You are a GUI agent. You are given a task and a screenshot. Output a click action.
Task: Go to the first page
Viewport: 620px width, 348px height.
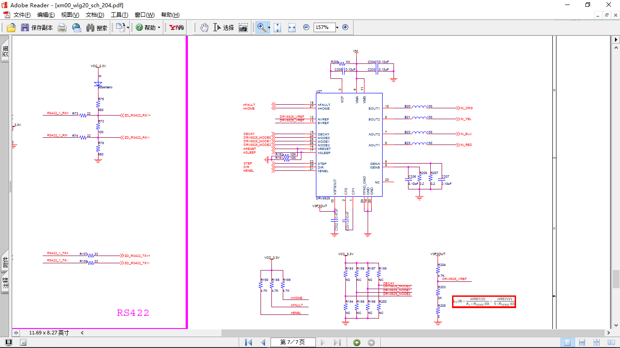point(248,343)
